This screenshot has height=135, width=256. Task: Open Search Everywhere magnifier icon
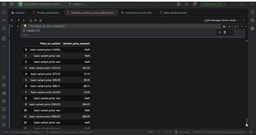(x=187, y=4)
